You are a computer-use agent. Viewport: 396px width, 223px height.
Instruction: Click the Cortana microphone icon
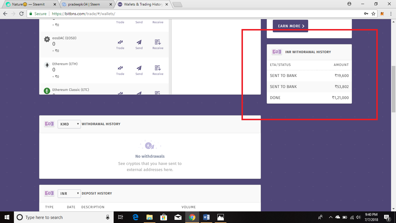click(x=108, y=217)
